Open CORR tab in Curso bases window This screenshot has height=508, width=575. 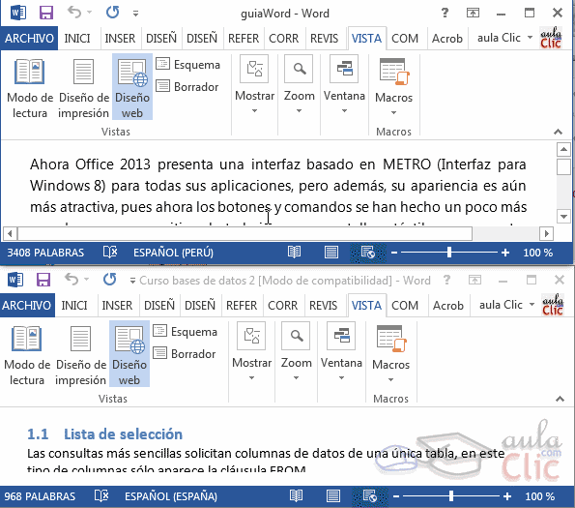tap(283, 306)
